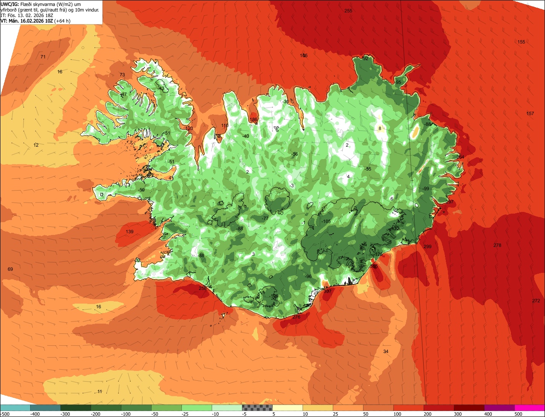Click the magenta above-500 legend swatch
Viewport: 545px width, 417px height.
click(x=530, y=408)
